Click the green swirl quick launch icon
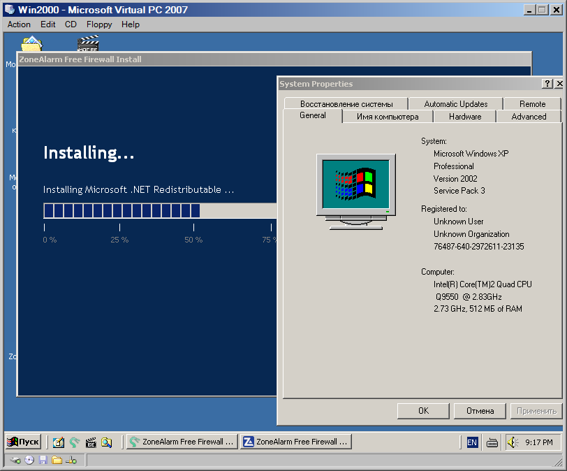The image size is (567, 471). [75, 442]
